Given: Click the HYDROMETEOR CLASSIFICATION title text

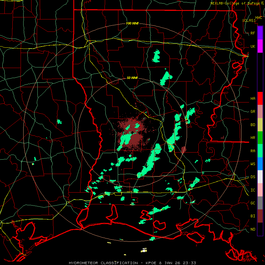Looking at the screenshot, I should coord(103,263).
